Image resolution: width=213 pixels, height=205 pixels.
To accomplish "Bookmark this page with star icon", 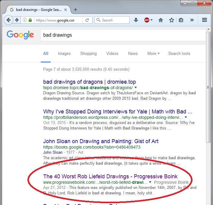I will [171, 20].
